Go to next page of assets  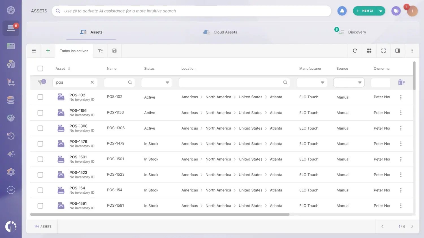412,226
